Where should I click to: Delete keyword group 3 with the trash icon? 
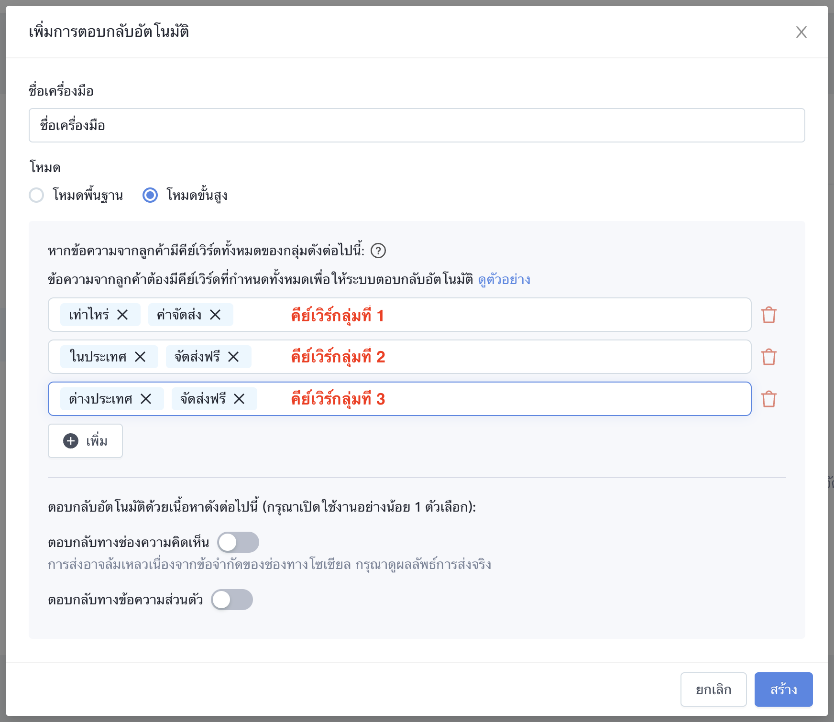coord(768,399)
